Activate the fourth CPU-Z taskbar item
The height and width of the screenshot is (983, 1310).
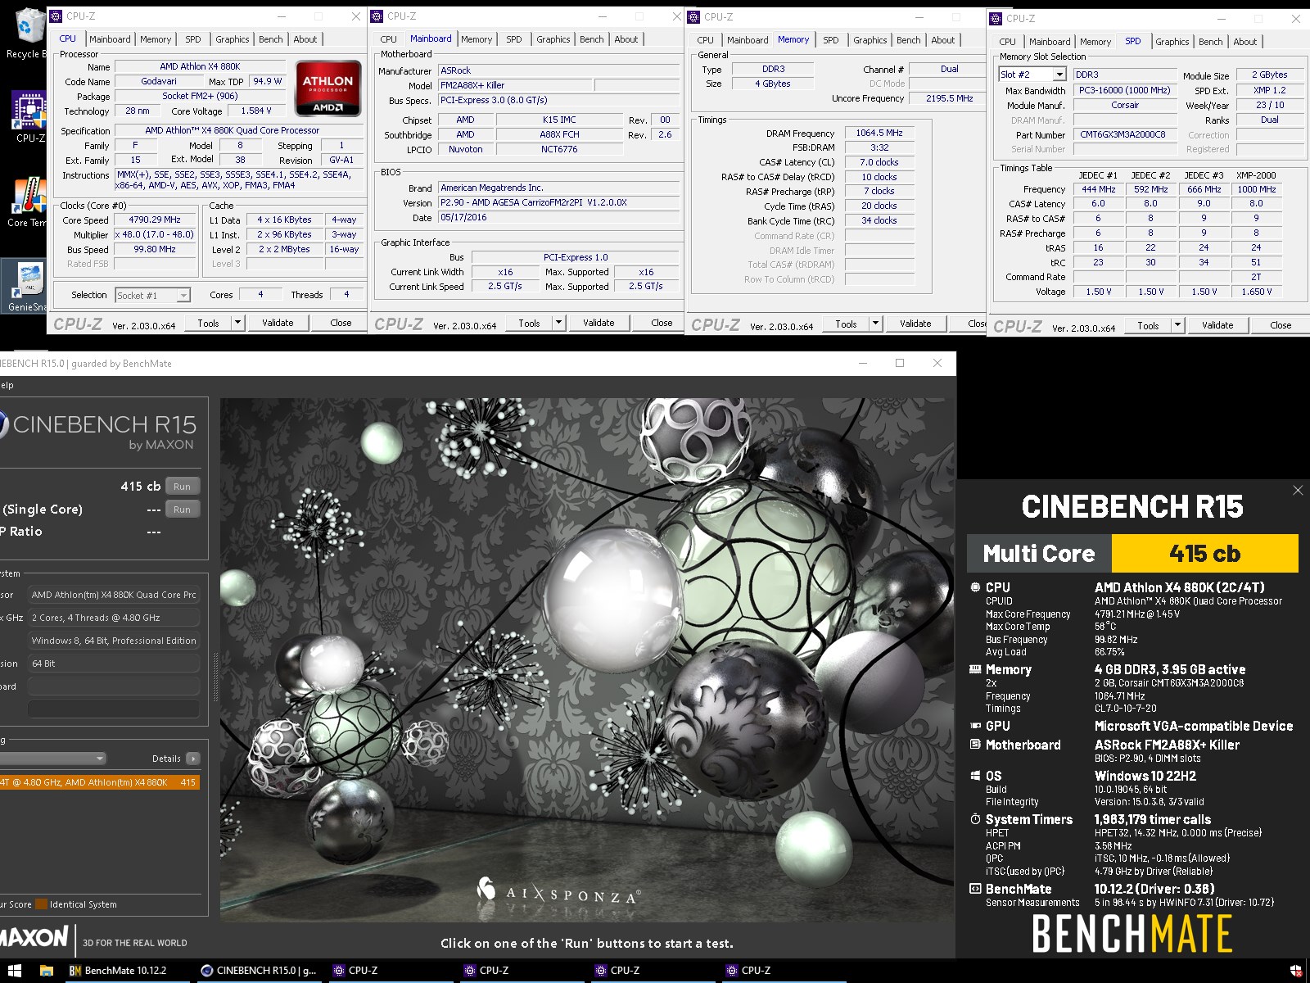tap(783, 971)
